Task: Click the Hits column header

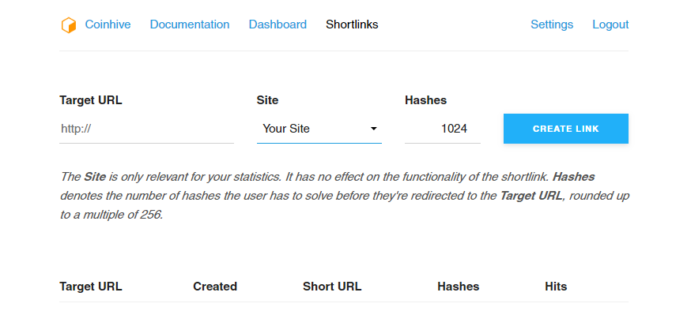Action: pos(556,287)
